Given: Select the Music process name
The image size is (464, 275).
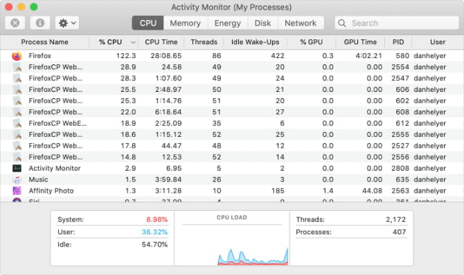Looking at the screenshot, I should point(39,179).
